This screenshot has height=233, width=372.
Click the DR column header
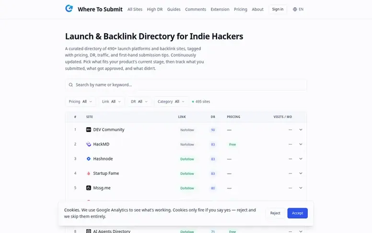213,117
